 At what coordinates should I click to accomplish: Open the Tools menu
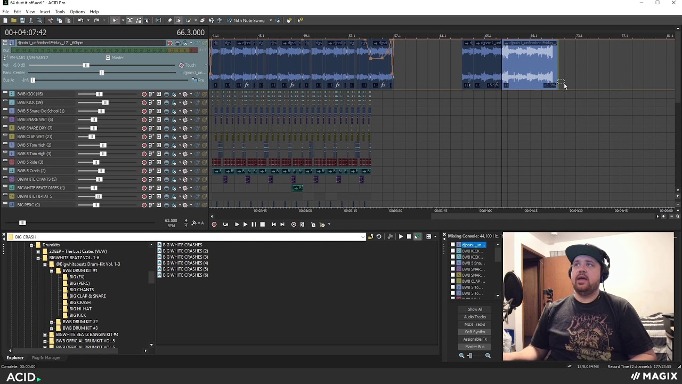point(60,12)
